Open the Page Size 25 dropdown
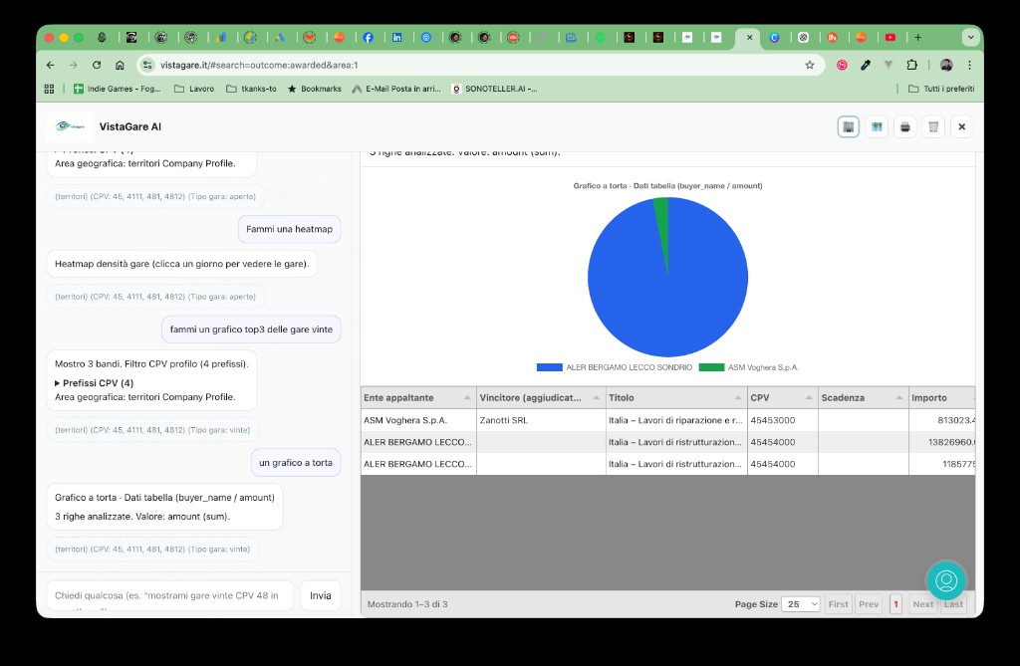 [x=801, y=604]
